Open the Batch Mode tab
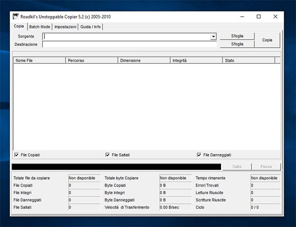The width and height of the screenshot is (296, 227). (39, 27)
